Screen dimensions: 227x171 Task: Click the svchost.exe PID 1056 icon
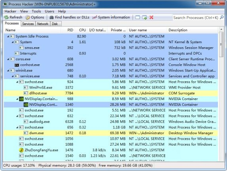pyautogui.click(x=21, y=139)
